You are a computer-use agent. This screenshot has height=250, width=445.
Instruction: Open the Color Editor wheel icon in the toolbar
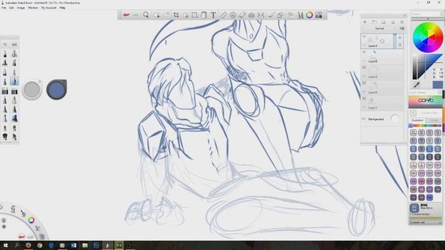tap(309, 15)
